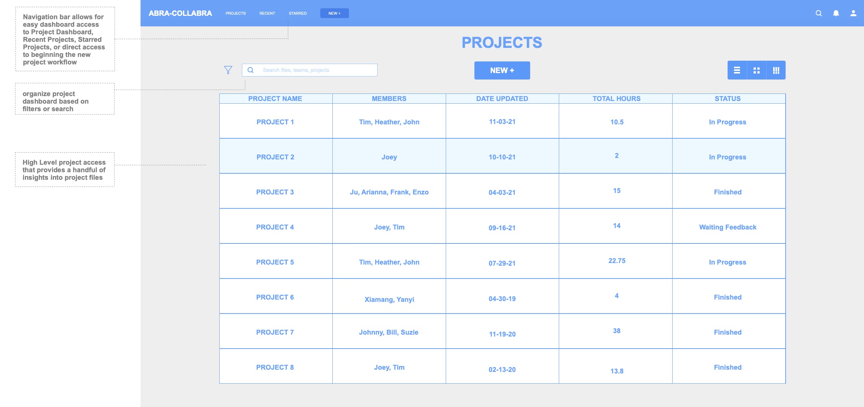Viewport: 864px width, 407px height.
Task: Click Project 8 'Finished' status
Action: 728,367
